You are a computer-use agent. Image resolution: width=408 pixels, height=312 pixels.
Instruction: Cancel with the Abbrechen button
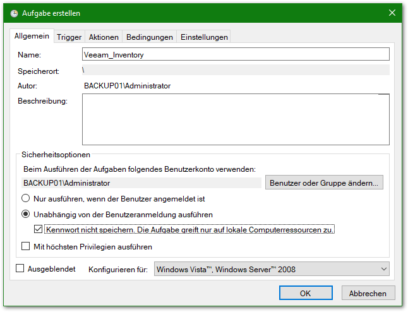[x=368, y=293]
